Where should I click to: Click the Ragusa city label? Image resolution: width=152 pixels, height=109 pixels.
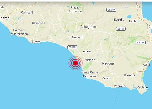pos(108,63)
